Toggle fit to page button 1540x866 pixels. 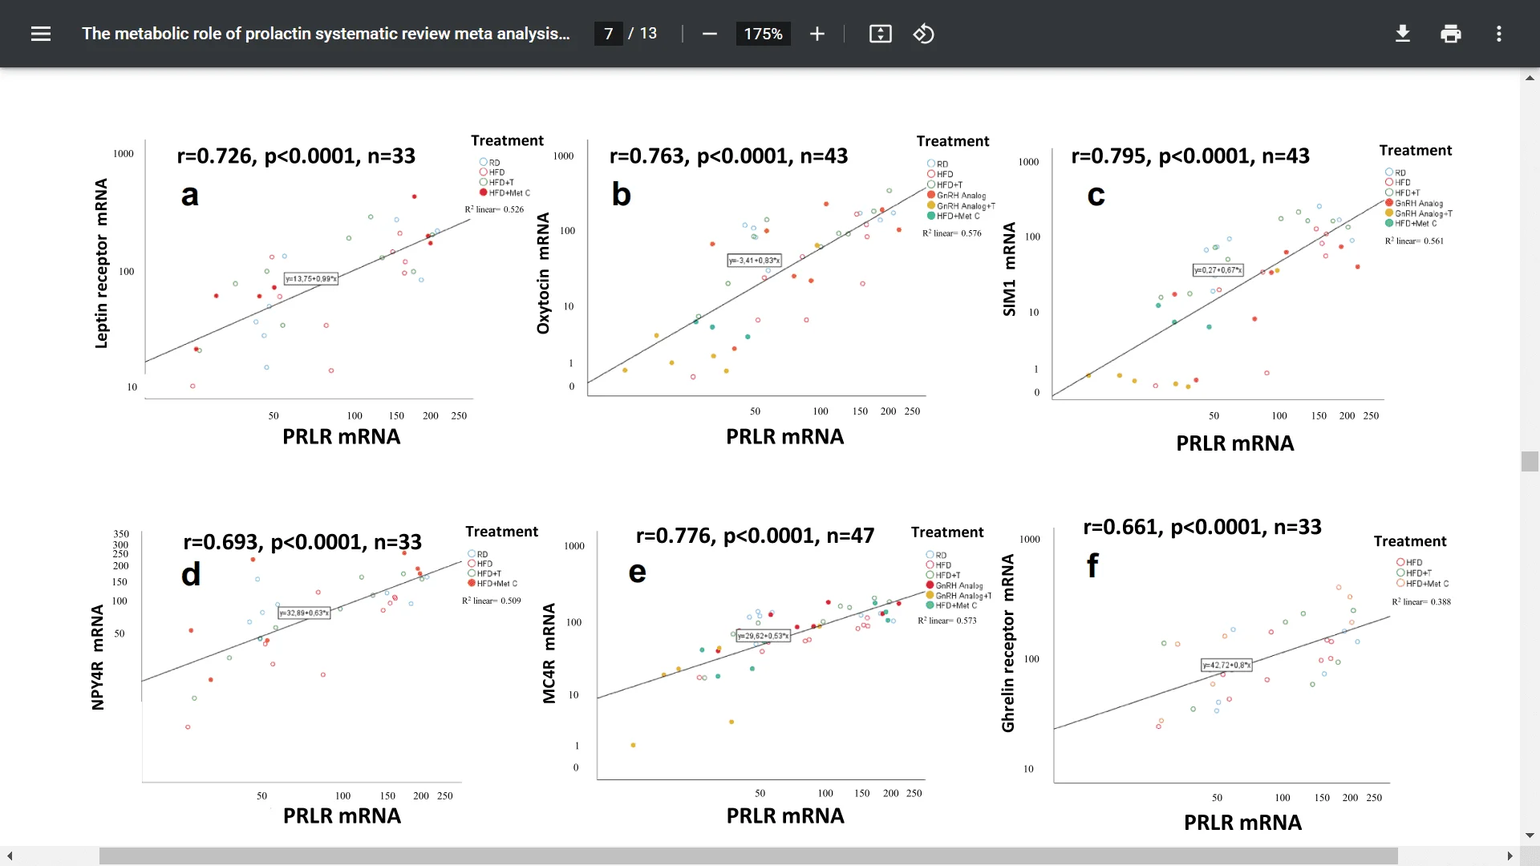coord(880,34)
